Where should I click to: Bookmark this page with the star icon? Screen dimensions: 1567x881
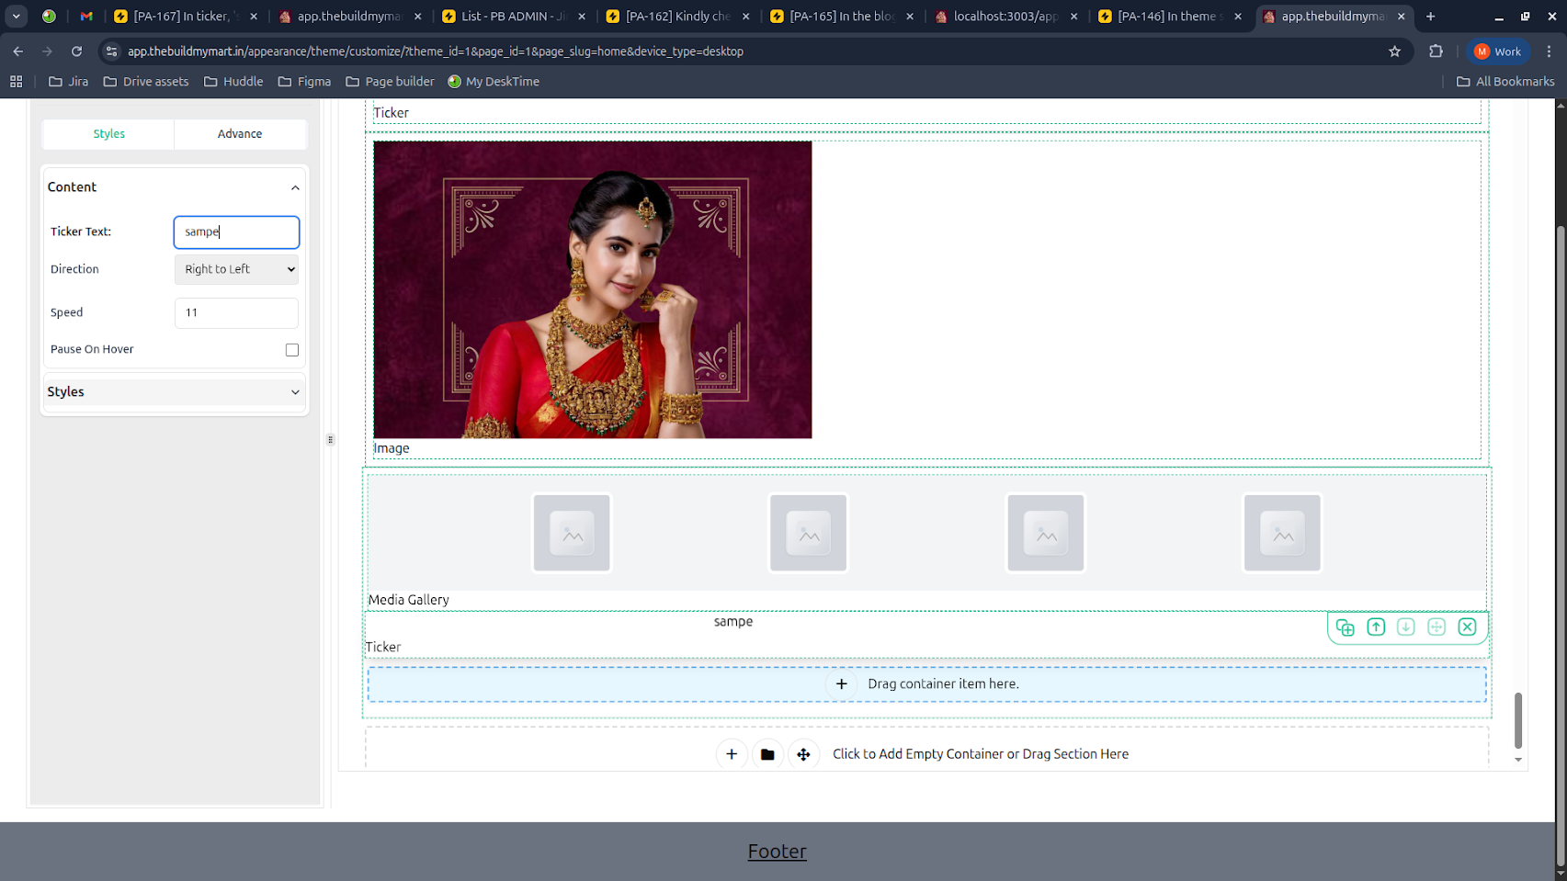(x=1395, y=51)
